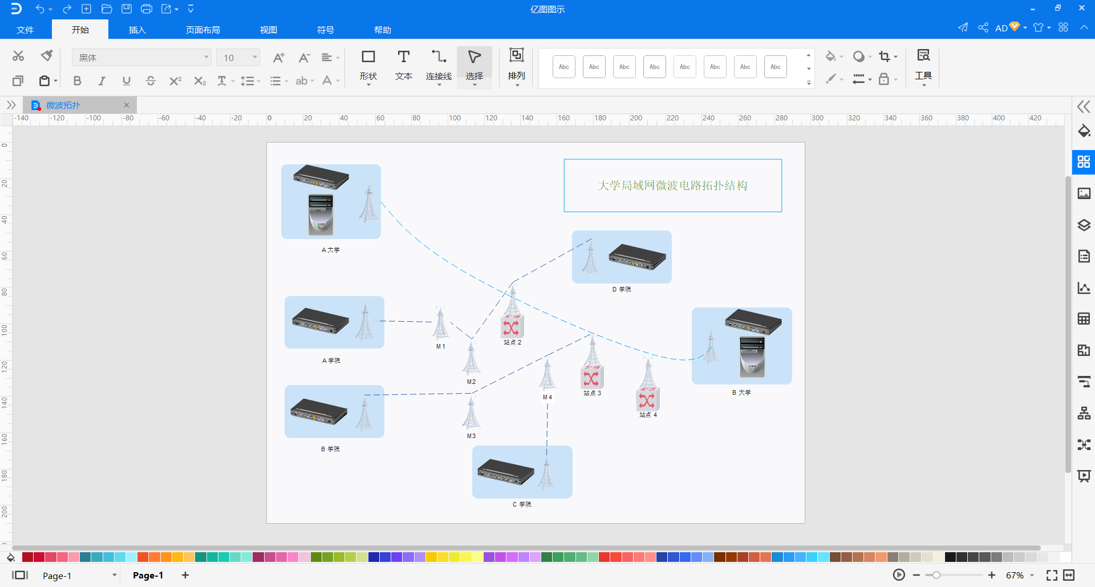
Task: Open the Layers panel in right sidebar
Action: pyautogui.click(x=1084, y=225)
